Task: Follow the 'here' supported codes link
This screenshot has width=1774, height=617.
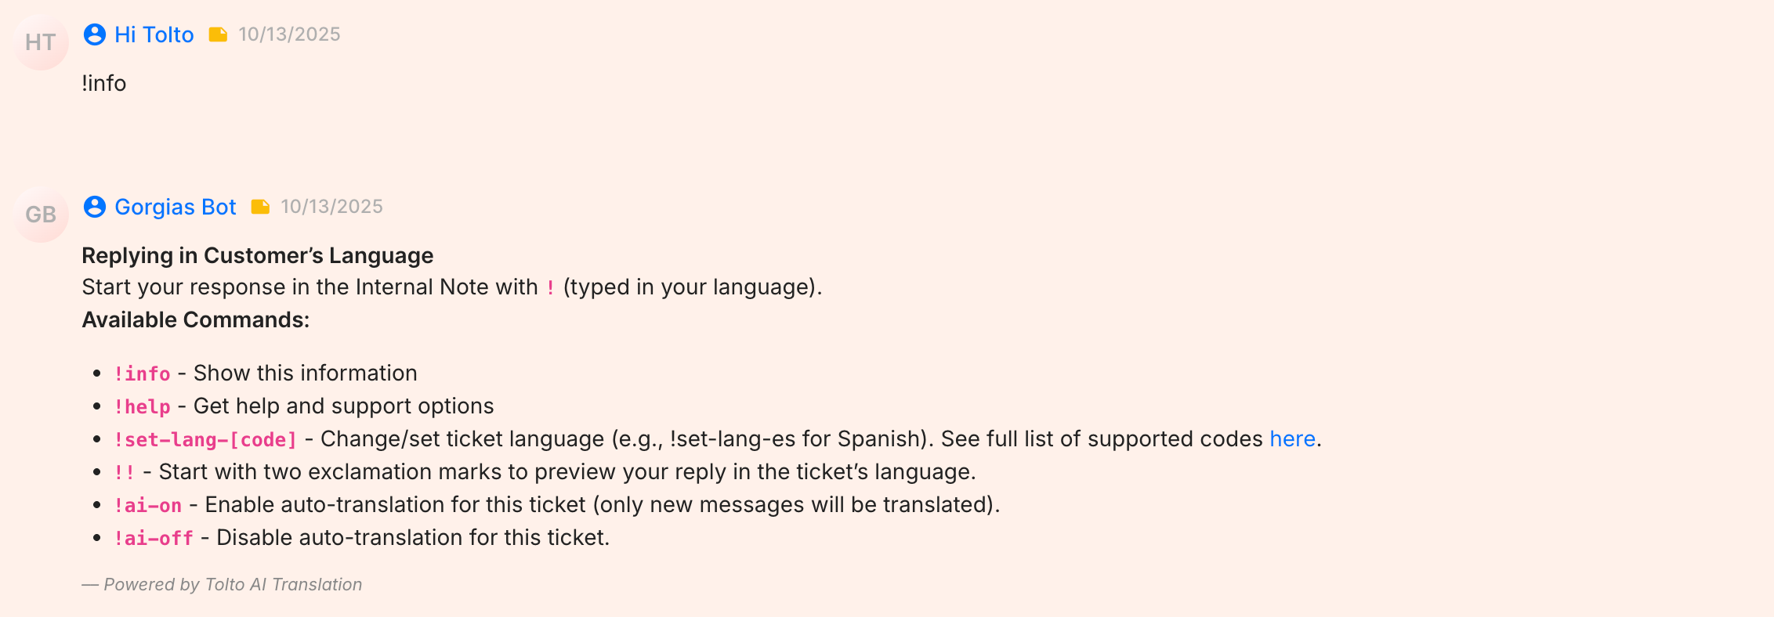Action: click(1292, 438)
